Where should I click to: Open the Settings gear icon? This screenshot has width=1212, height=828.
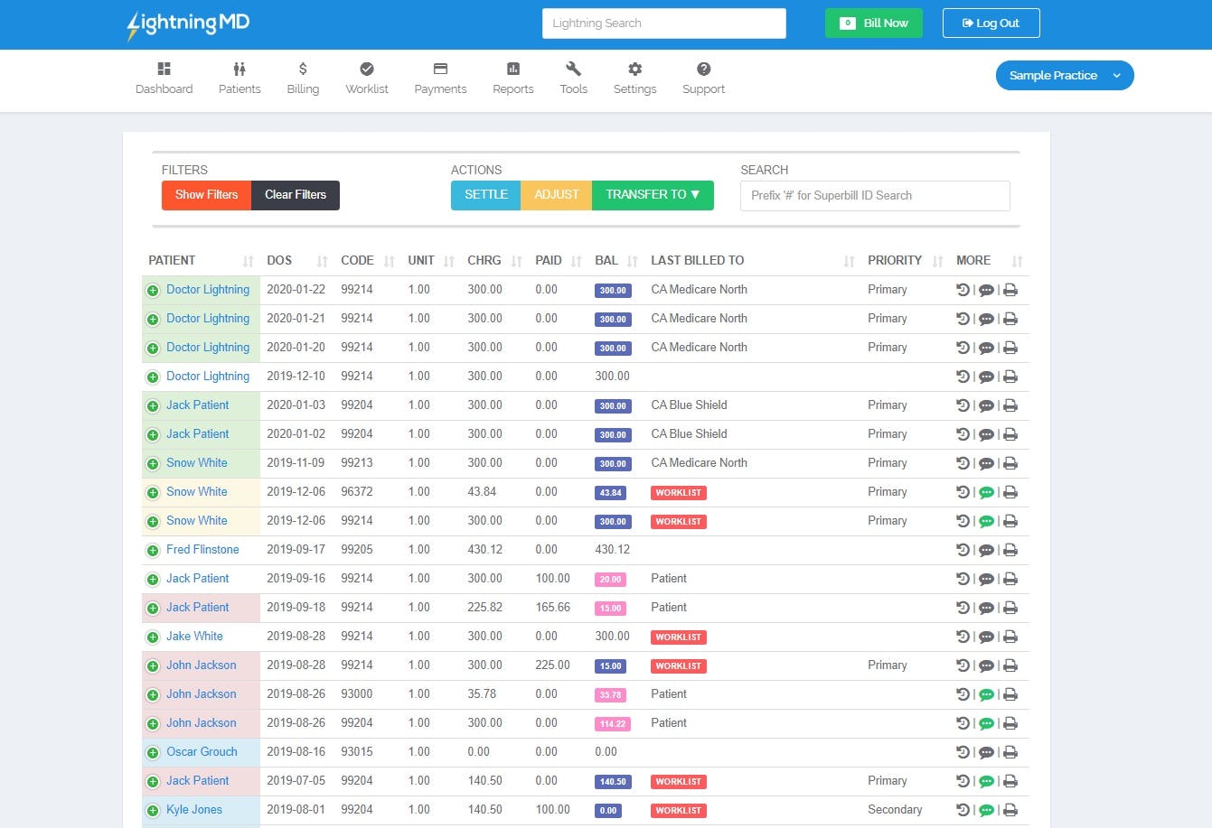(x=634, y=68)
